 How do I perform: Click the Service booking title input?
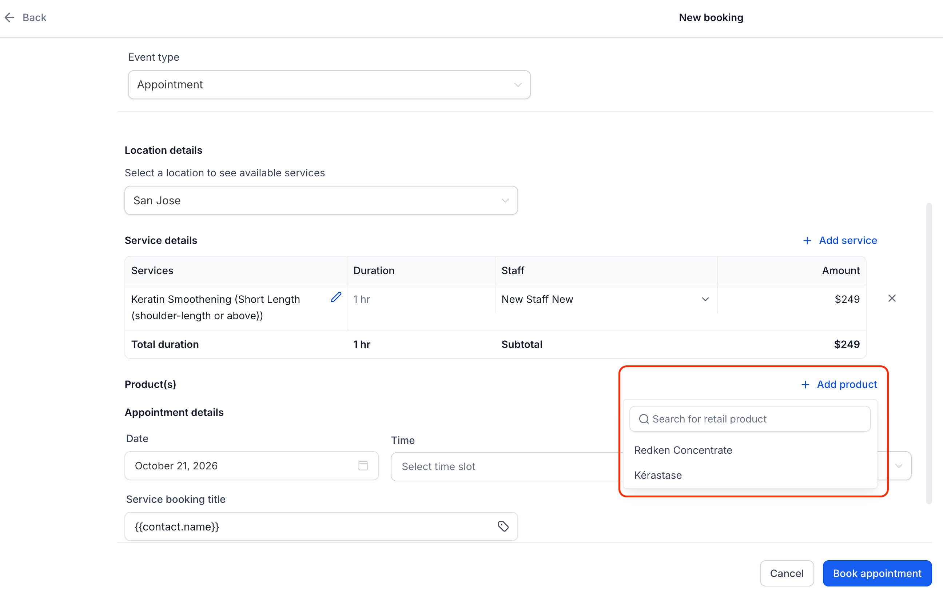point(321,526)
